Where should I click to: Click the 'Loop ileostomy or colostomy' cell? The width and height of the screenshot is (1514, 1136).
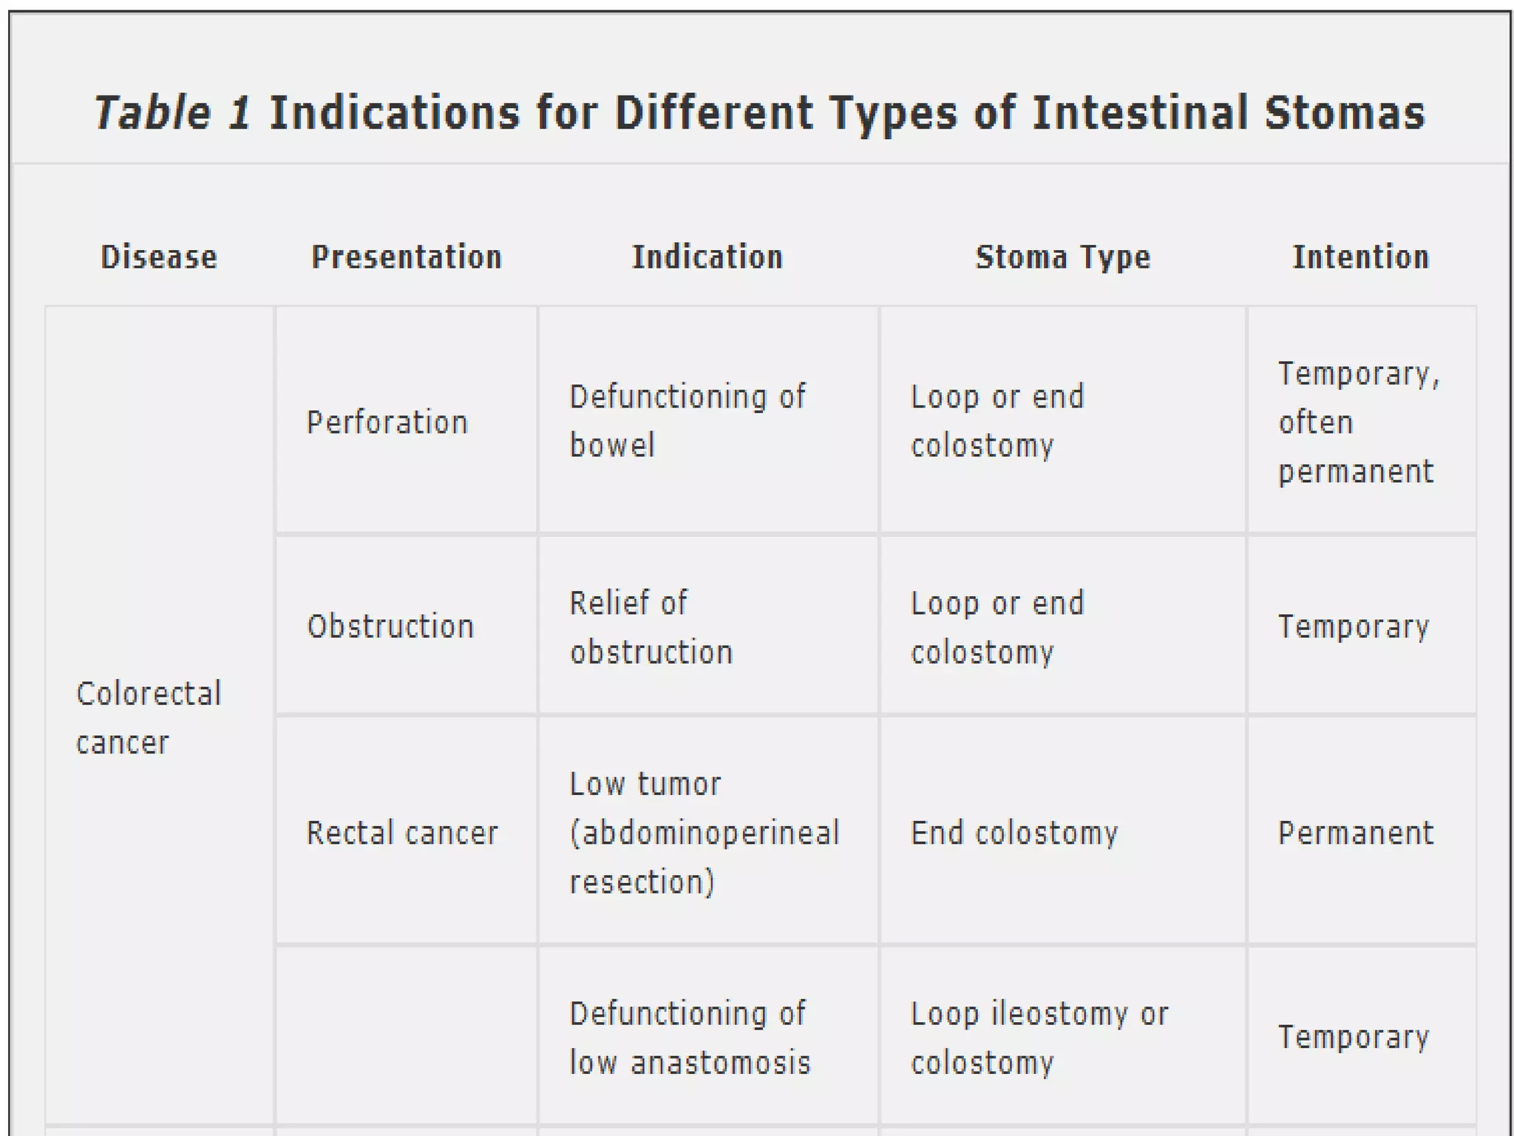coord(1063,1036)
